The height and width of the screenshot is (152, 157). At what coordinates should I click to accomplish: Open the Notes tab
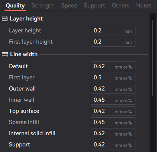pyautogui.click(x=144, y=6)
